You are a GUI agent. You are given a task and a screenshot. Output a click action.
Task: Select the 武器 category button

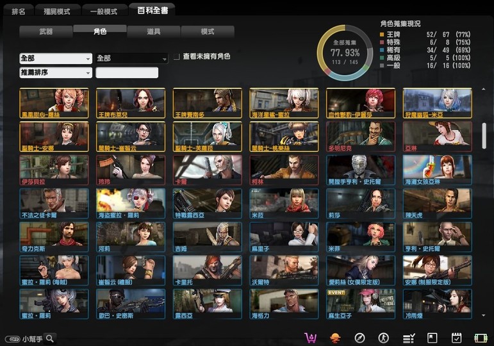click(45, 31)
